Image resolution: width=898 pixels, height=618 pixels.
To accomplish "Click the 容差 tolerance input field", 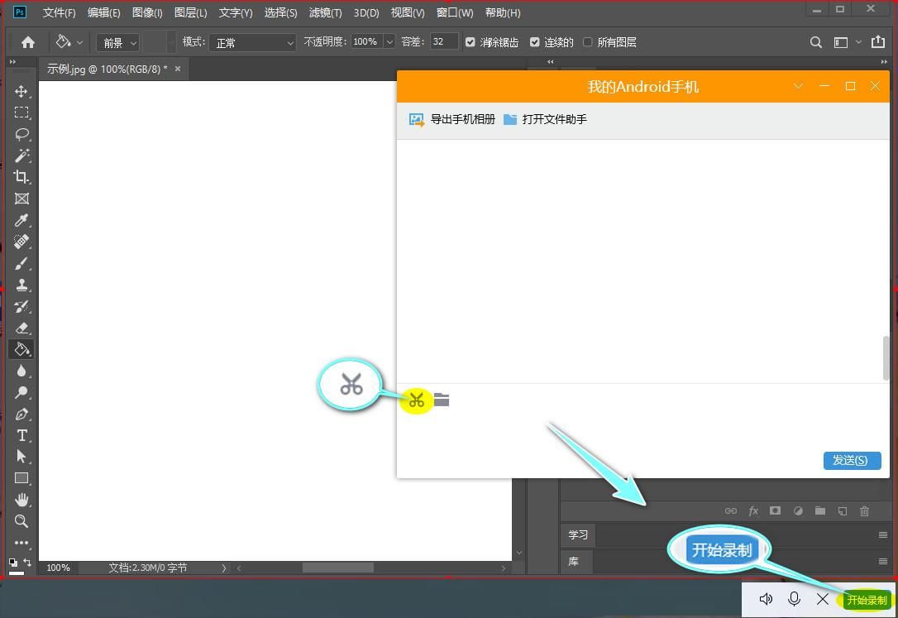I will (444, 41).
